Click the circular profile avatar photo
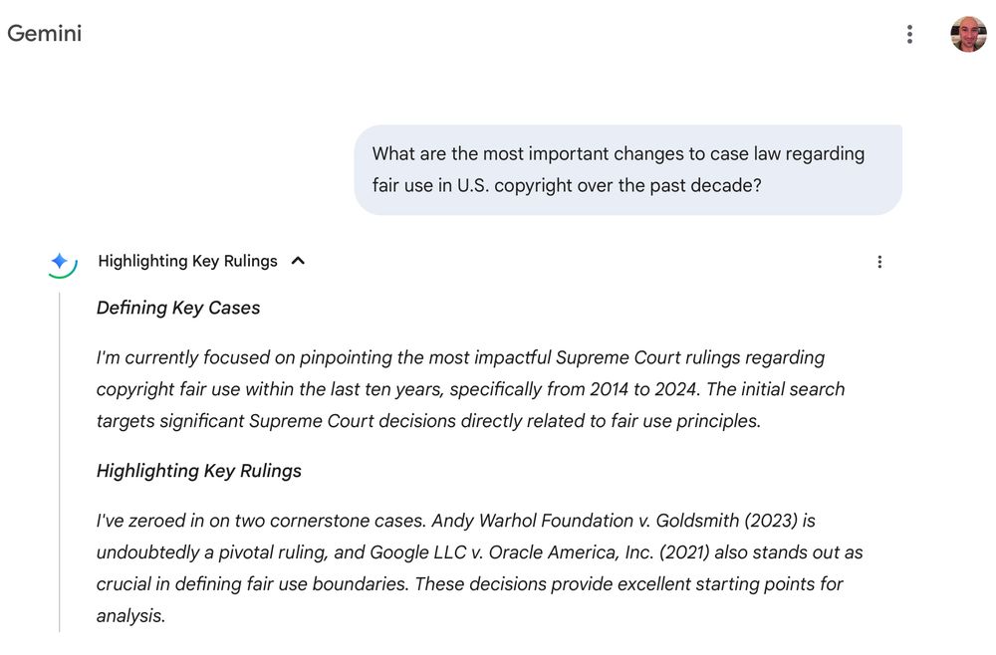Viewport: 996px width, 655px height. pyautogui.click(x=967, y=33)
